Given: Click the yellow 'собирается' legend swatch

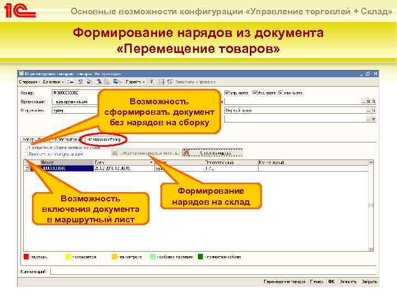Looking at the screenshot, I should pyautogui.click(x=68, y=257).
